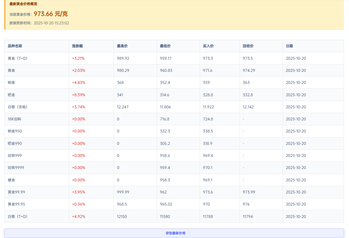Screen dimensions: 349x238
Task: Click the 硬金 product name
Action: coord(11,180)
